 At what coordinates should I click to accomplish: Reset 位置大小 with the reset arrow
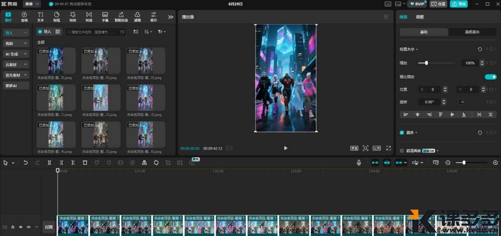pyautogui.click(x=480, y=49)
